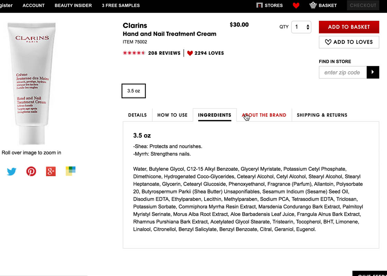This screenshot has height=276, width=387.
Task: Click the enter zip code field
Action: click(342, 72)
